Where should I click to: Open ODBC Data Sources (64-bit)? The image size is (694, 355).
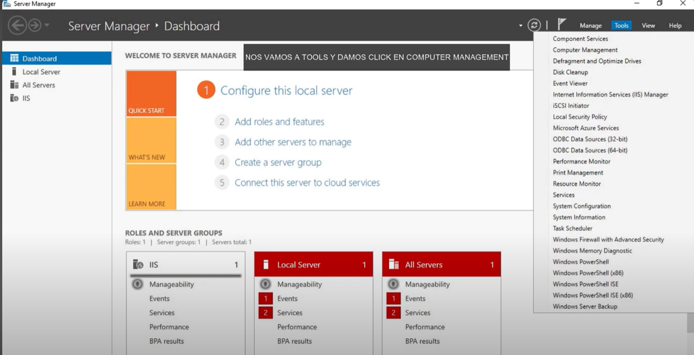[590, 150]
